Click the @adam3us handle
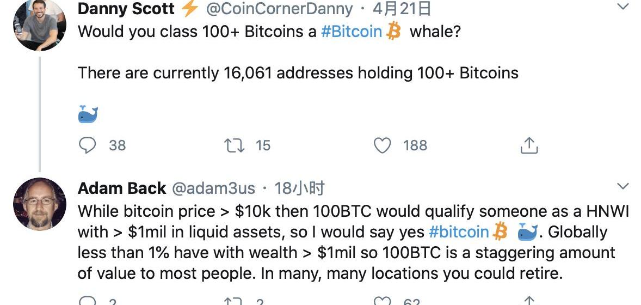Image resolution: width=641 pixels, height=305 pixels. click(214, 188)
